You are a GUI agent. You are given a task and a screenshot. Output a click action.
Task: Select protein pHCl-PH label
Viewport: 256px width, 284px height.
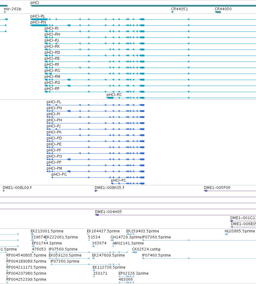[x=54, y=120]
